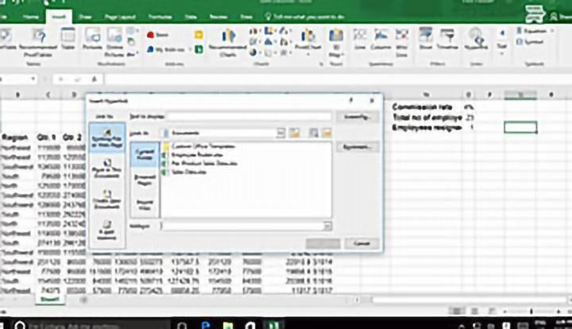Click the Pictures icon in ribbon
Viewport: 572px width, 329px height.
click(92, 40)
